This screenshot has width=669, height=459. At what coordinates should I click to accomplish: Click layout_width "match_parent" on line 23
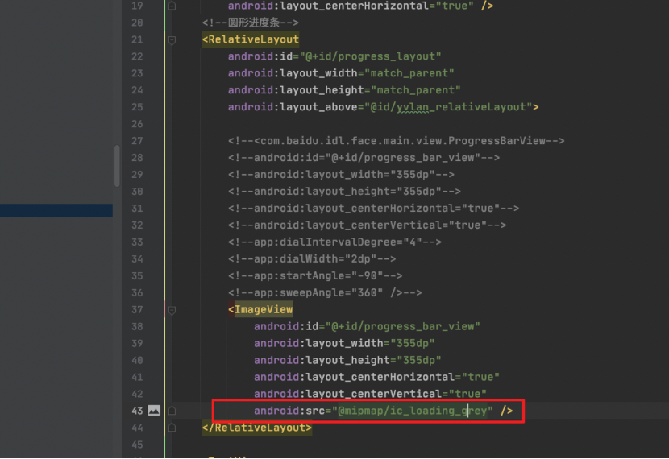409,73
